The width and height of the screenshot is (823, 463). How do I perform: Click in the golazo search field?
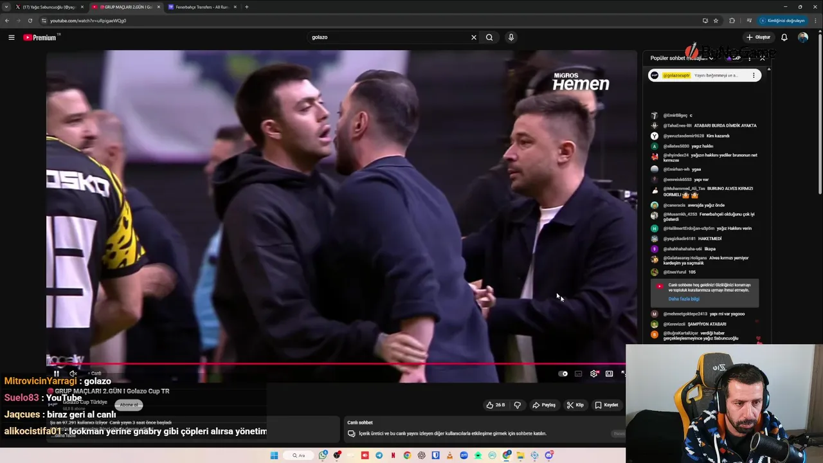pos(389,37)
